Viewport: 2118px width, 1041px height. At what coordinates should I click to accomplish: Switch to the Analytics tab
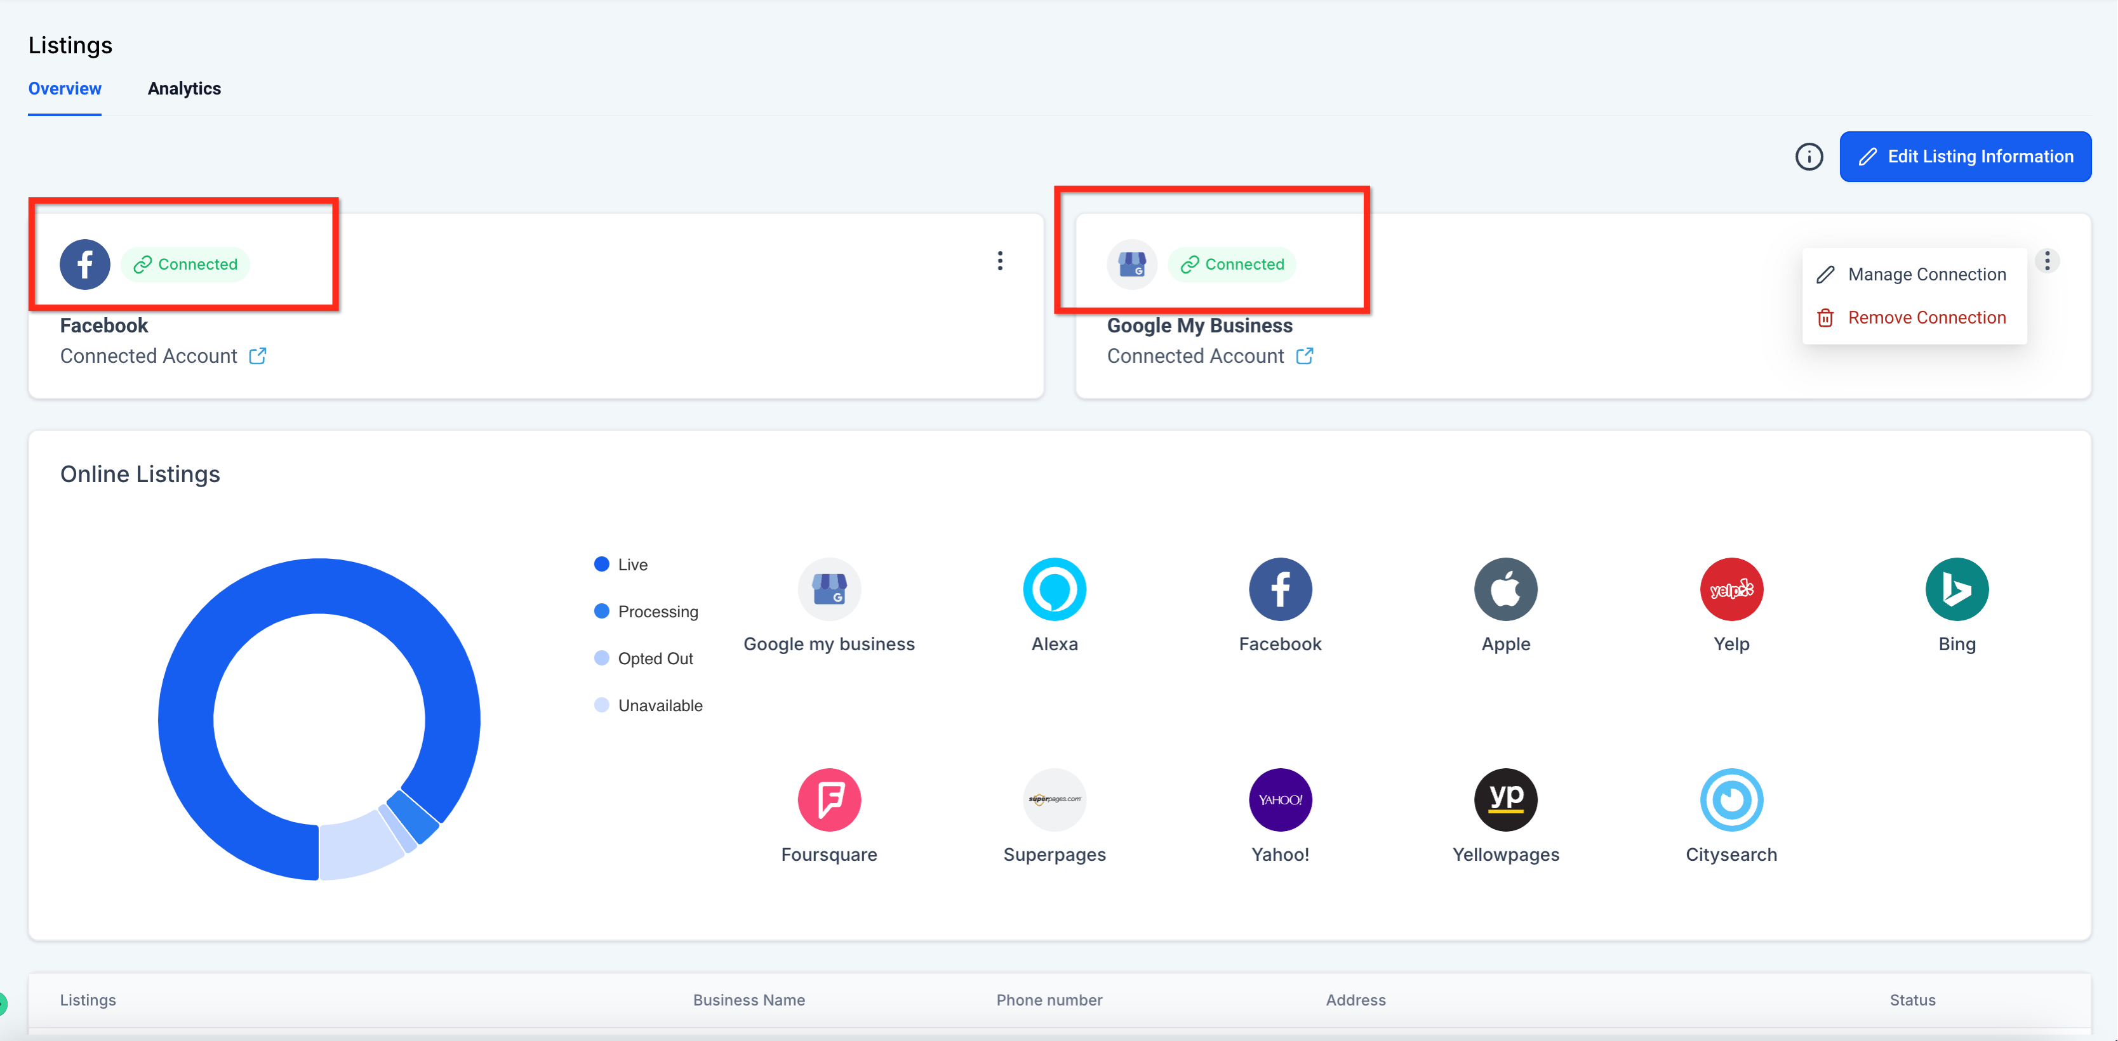point(184,89)
